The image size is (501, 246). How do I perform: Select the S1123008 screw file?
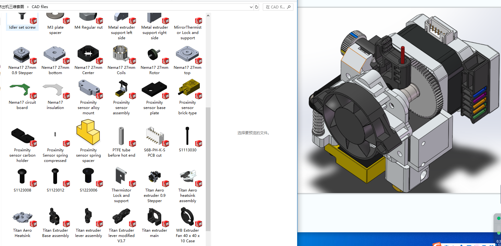(22, 180)
